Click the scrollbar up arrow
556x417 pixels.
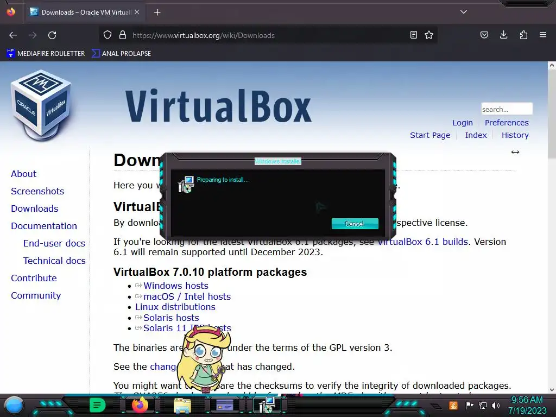coord(552,65)
